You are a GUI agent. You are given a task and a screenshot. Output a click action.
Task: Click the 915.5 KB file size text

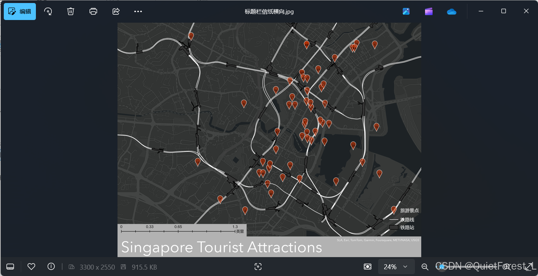(144, 267)
